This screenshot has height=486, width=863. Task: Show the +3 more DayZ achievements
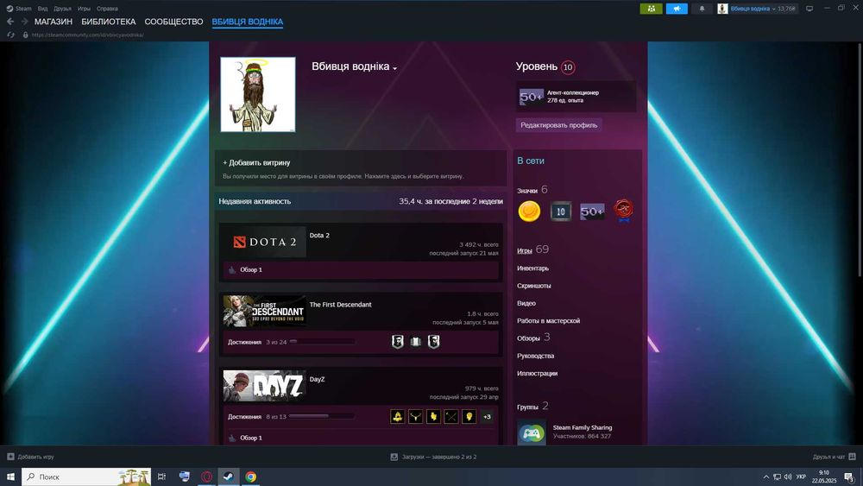click(487, 417)
